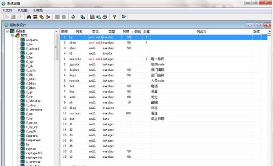Viewport: 273px width, 166px height.
Task: Click the yellow tag toolbar icon
Action: click(41, 17)
